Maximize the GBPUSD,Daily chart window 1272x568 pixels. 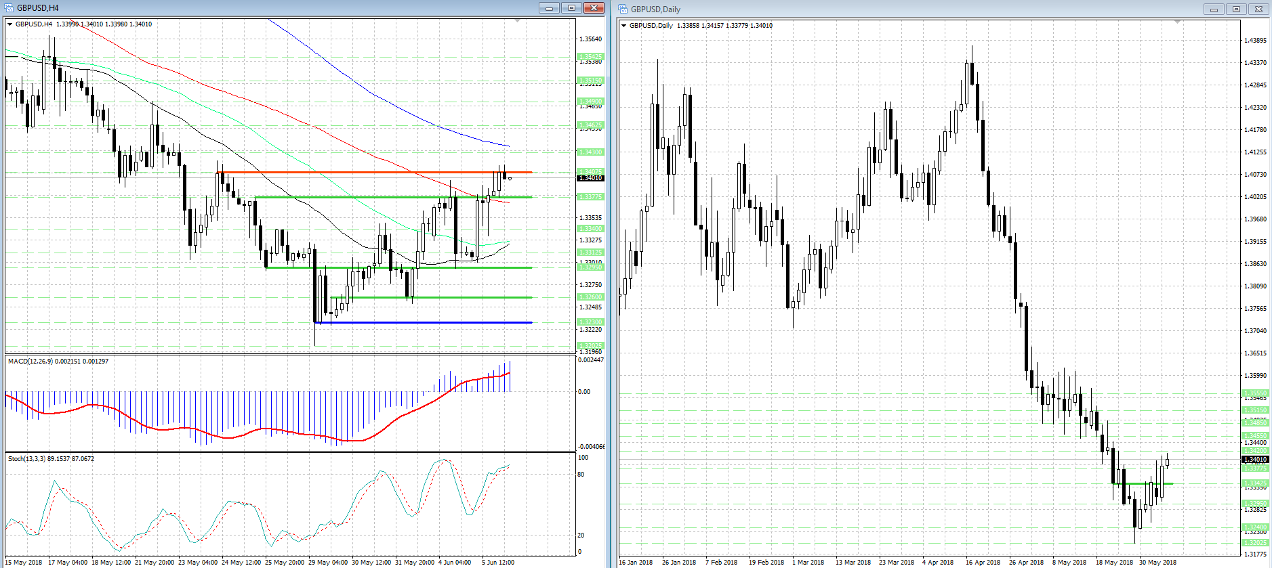(x=1236, y=9)
